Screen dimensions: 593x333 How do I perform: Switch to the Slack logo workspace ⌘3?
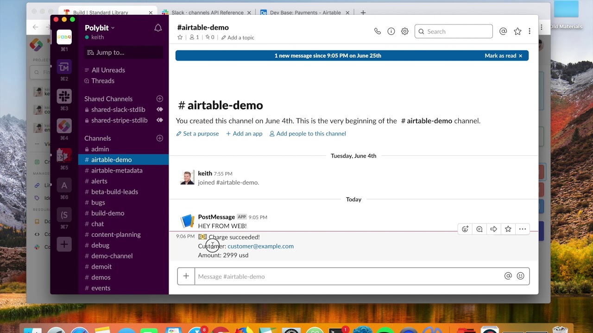pyautogui.click(x=64, y=96)
